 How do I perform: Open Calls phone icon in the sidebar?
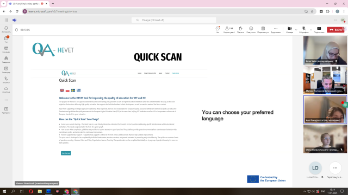pyautogui.click(x=6, y=80)
